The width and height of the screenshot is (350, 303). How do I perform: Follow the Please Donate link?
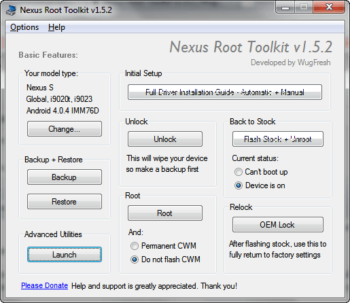point(44,285)
